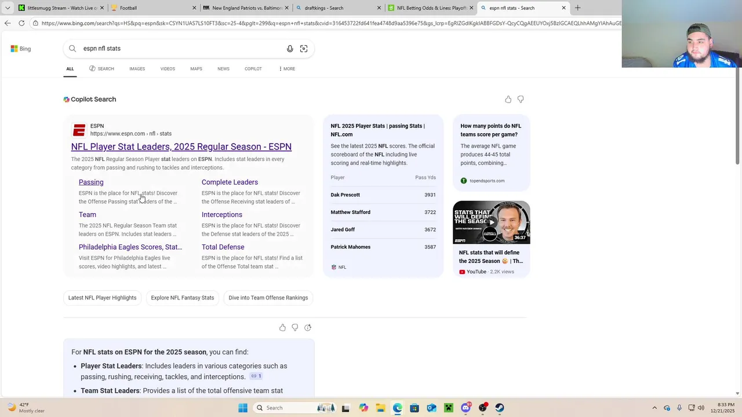This screenshot has width=742, height=417.
Task: Open Microsoft Store from taskbar
Action: [x=414, y=408]
